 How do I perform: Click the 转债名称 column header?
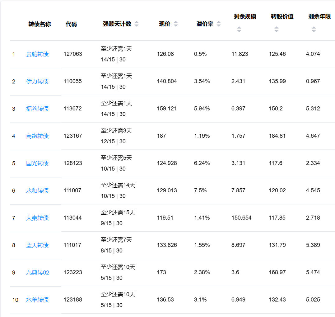point(40,24)
